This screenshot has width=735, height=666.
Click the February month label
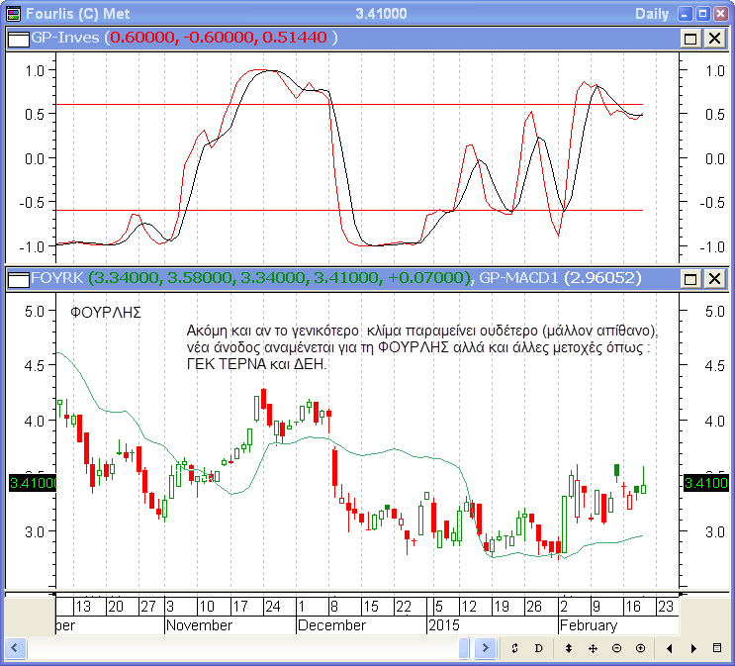coord(589,625)
